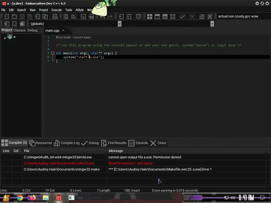Click the single bookmark icon in second toolbar row
The image size is (271, 203).
pos(14,24)
